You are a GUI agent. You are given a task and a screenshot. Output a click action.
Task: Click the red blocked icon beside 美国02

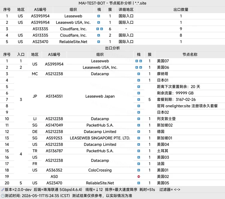pos(139,177)
